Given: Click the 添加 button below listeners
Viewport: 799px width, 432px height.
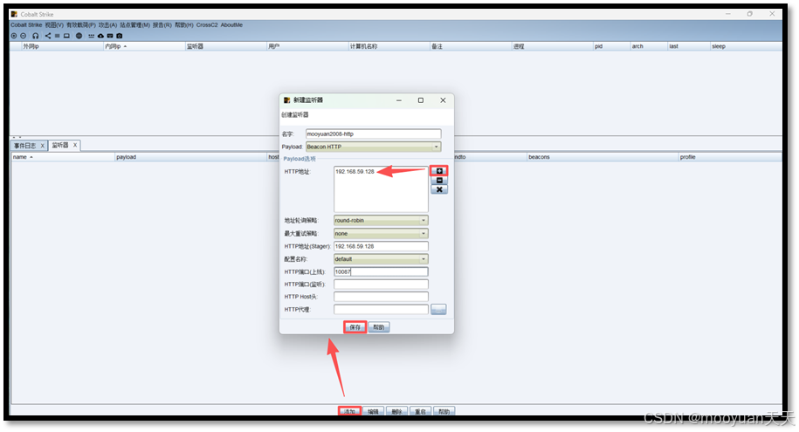Looking at the screenshot, I should (349, 411).
